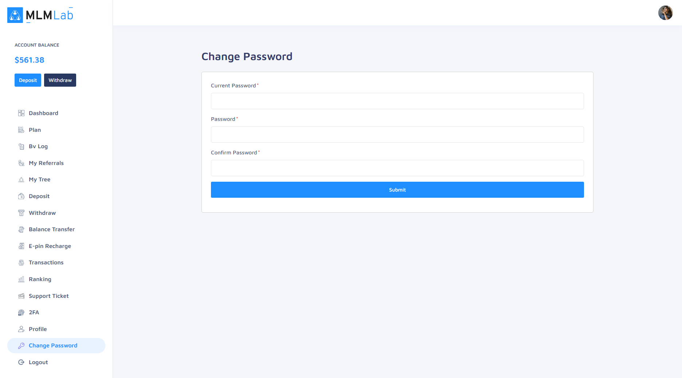Click the Dashboard grid icon in sidebar

pos(21,113)
